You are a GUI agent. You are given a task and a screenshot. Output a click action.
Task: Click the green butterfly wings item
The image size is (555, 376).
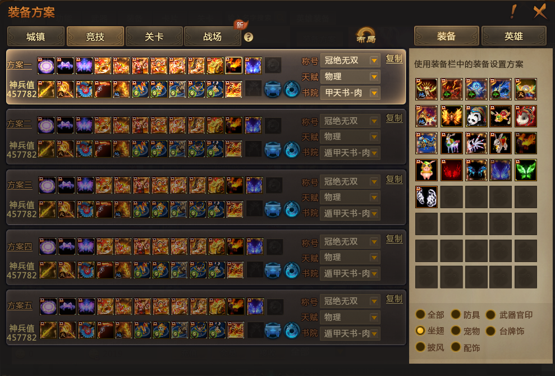point(526,170)
